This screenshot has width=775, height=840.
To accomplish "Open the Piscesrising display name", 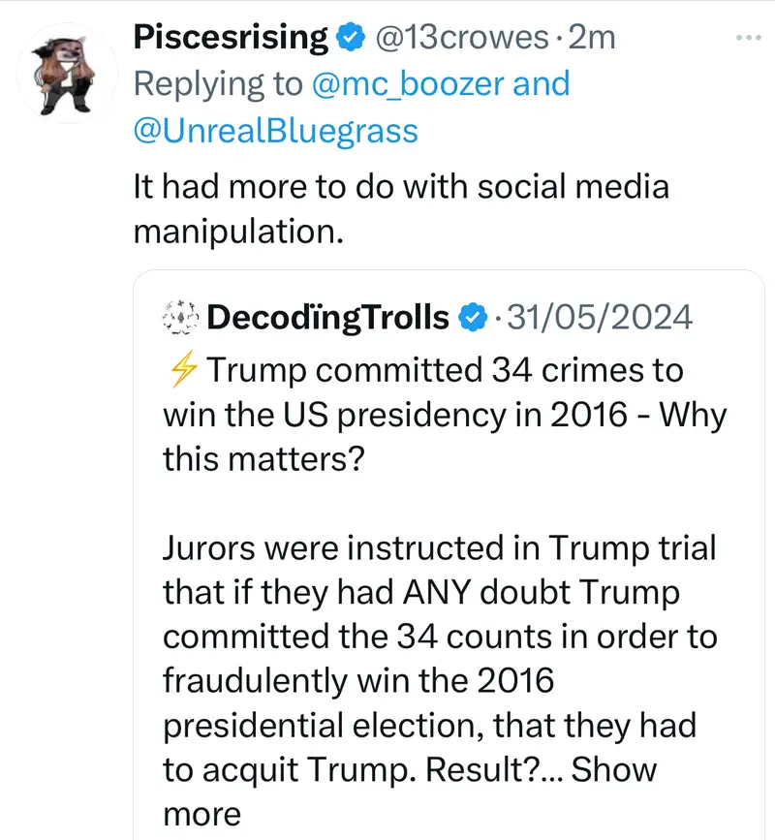I will coord(232,38).
